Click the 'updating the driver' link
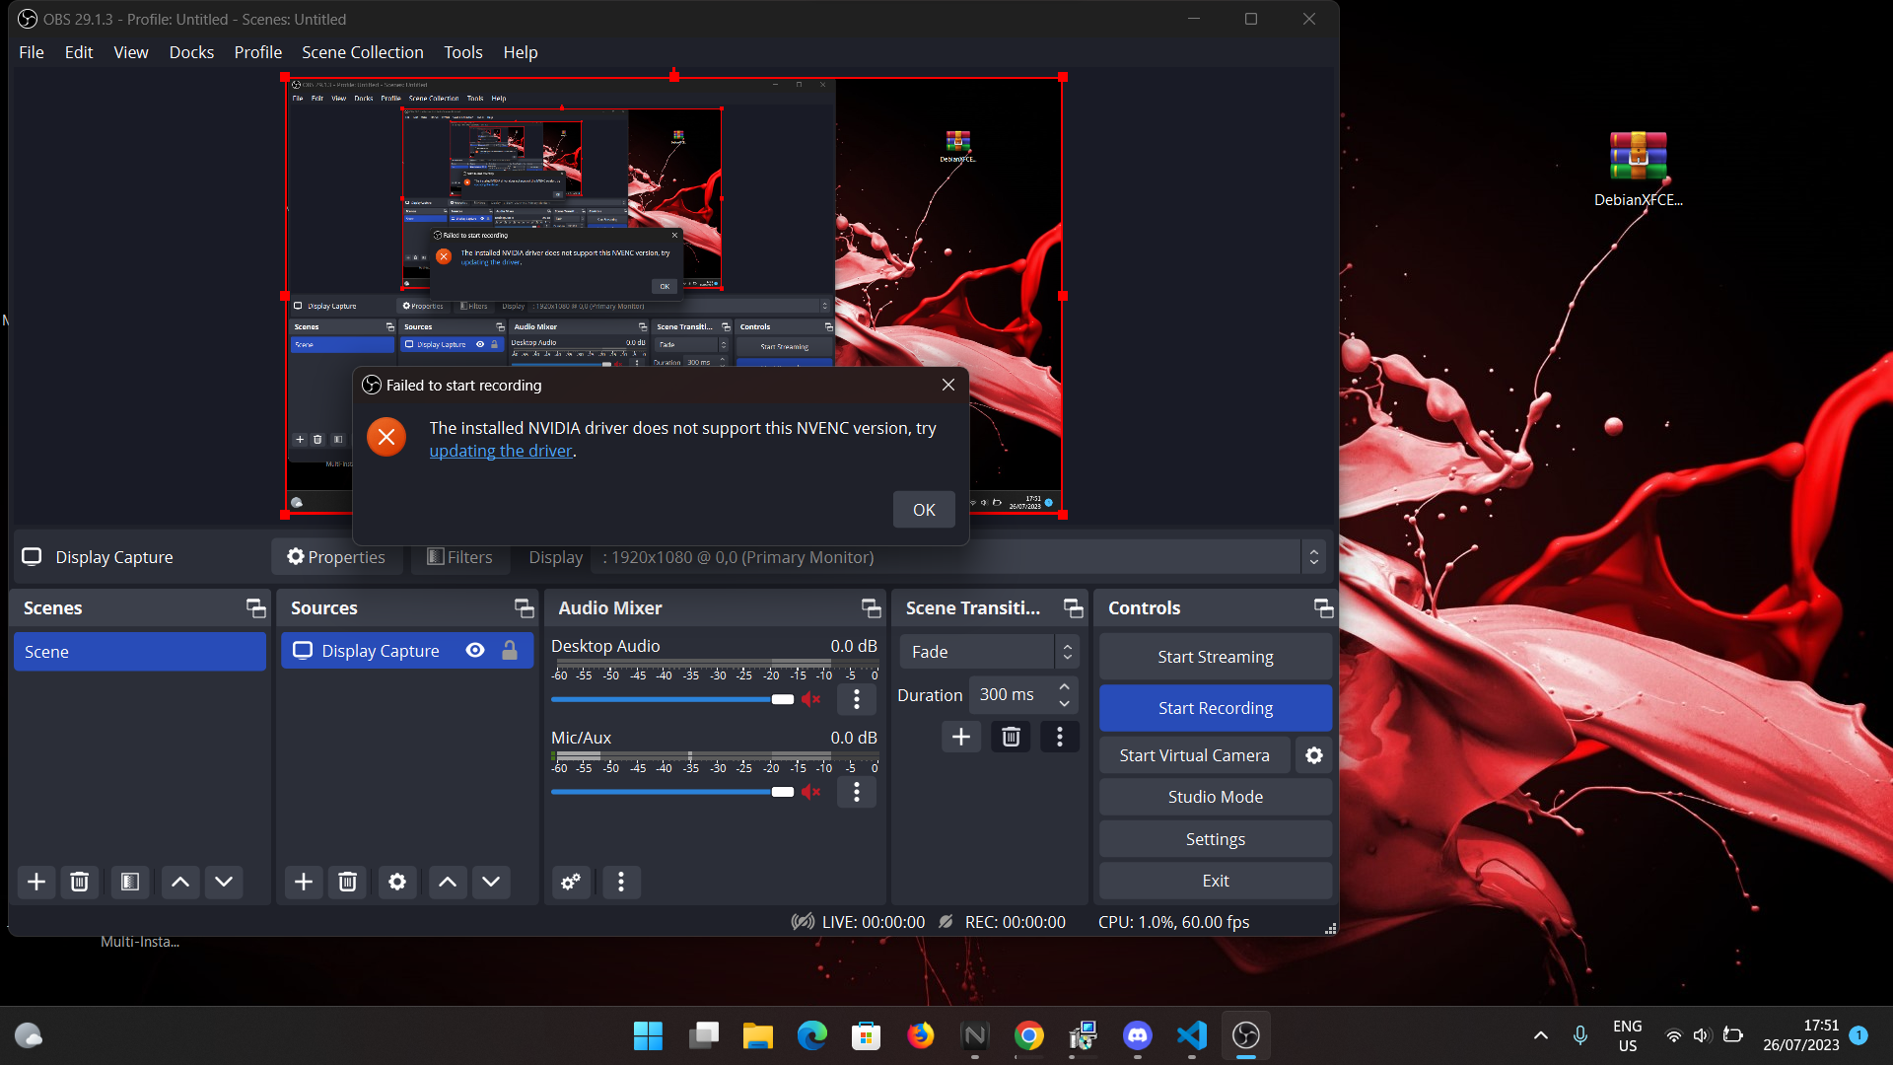 pos(501,450)
